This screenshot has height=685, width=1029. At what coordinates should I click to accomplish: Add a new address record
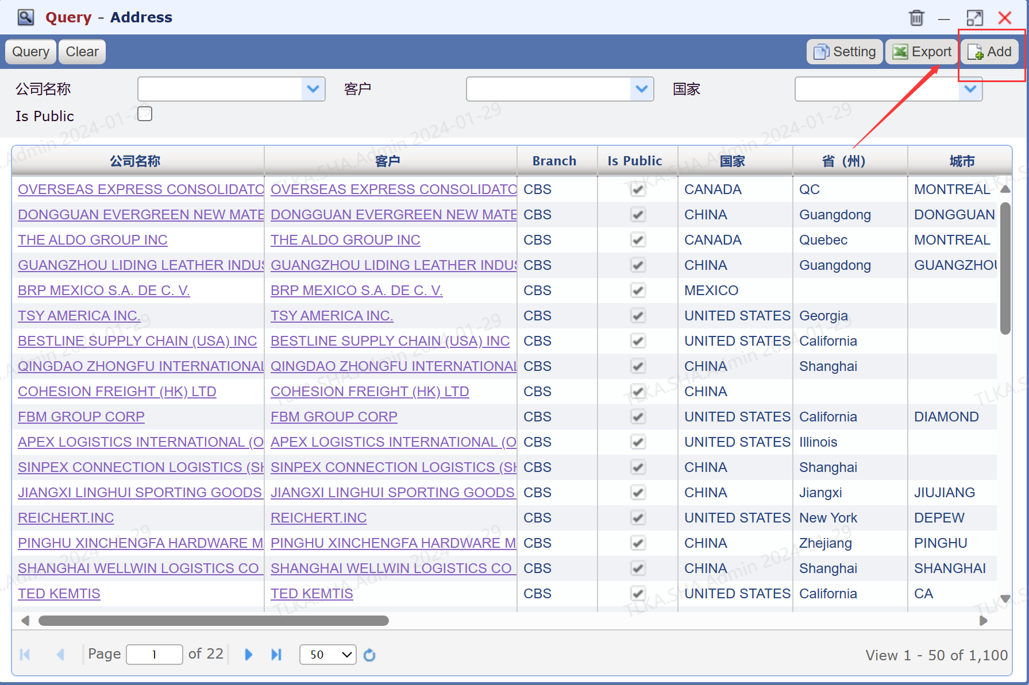pos(989,52)
